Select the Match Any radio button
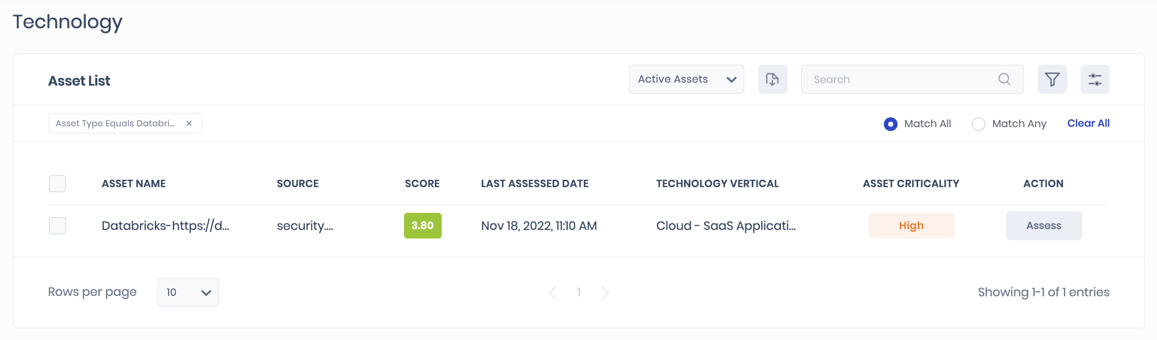The width and height of the screenshot is (1157, 340). click(x=978, y=124)
